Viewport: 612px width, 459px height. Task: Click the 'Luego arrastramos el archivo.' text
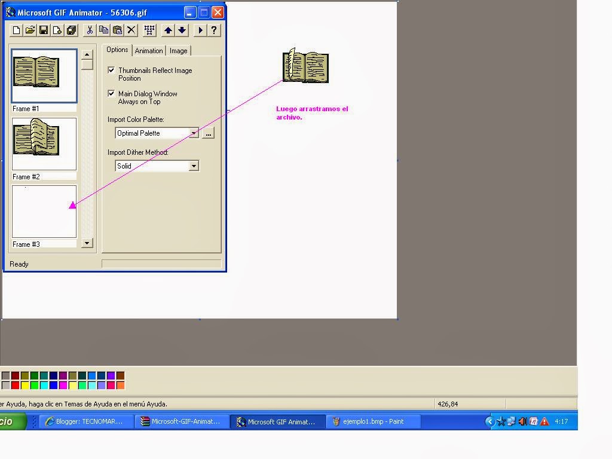[312, 113]
